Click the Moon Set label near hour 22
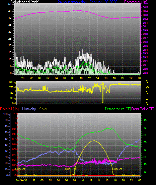 tap(129, 175)
